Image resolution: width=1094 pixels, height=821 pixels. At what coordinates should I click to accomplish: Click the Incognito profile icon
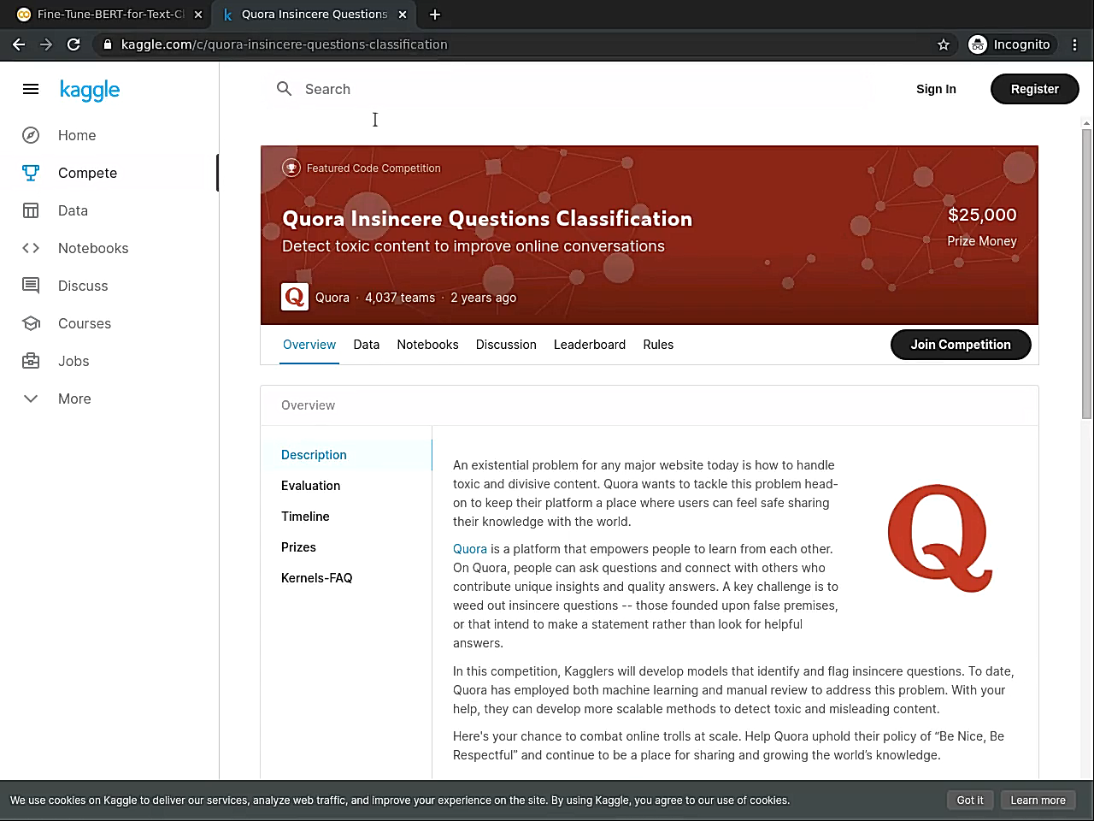[x=978, y=44]
